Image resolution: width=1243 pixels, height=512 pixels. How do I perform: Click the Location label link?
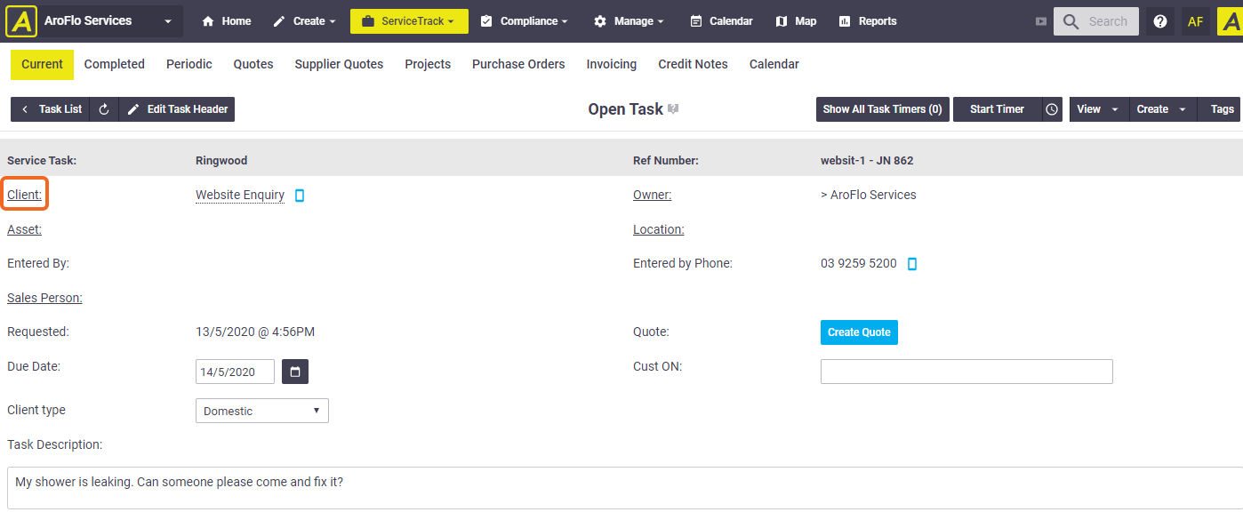(x=658, y=229)
